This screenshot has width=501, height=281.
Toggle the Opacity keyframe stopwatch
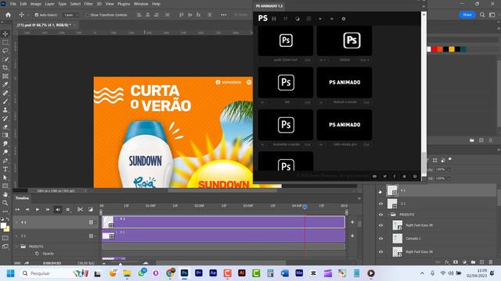click(x=37, y=254)
